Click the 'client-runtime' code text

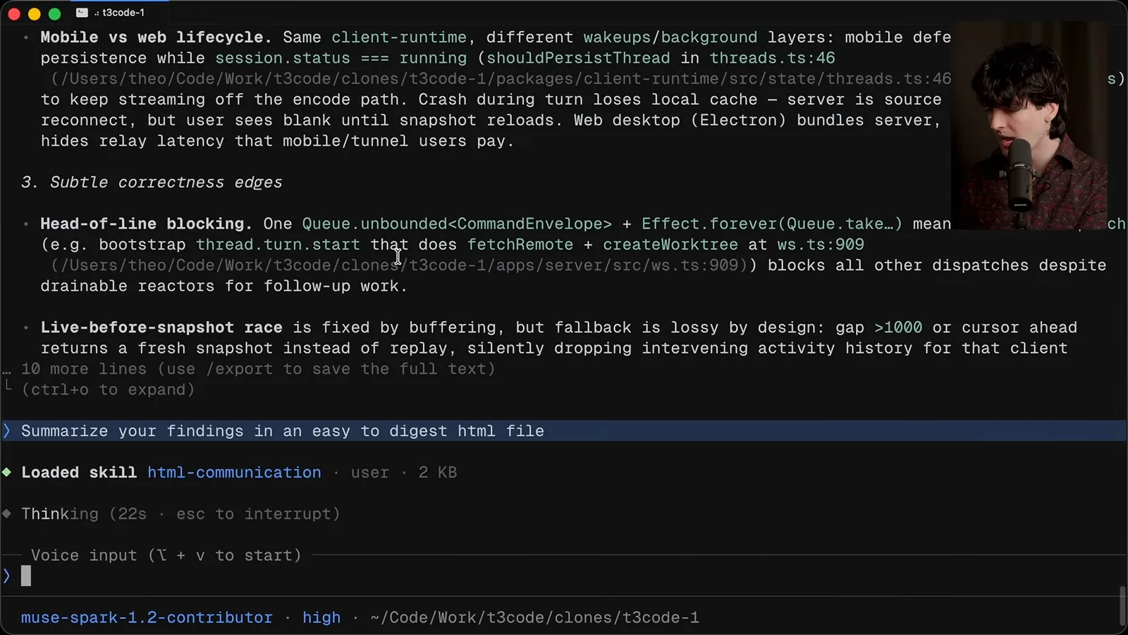click(399, 37)
